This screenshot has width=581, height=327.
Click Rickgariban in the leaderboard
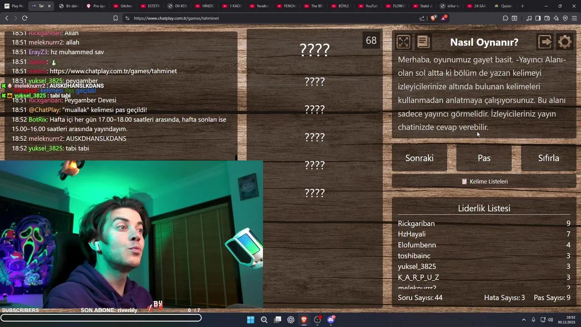[416, 223]
